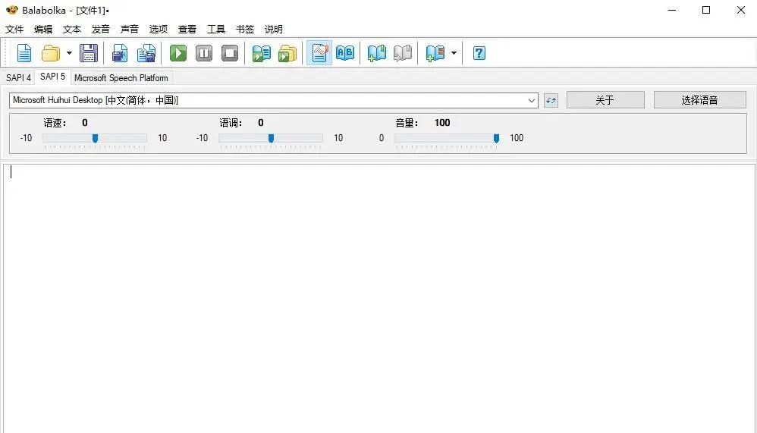Toggle the highlighted spell check notepad icon
Image resolution: width=757 pixels, height=433 pixels.
point(319,53)
